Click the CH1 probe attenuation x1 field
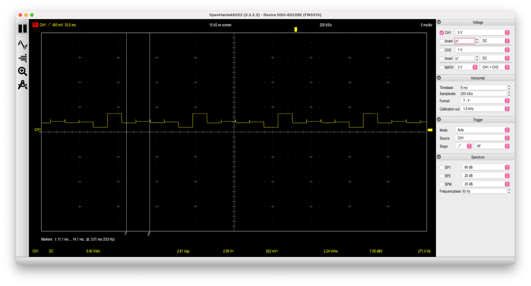The width and height of the screenshot is (531, 286). [465, 41]
